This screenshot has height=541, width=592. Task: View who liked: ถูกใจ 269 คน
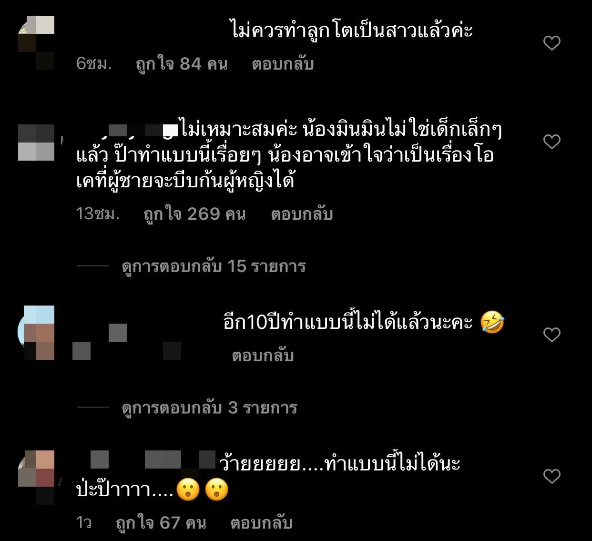[x=194, y=214]
